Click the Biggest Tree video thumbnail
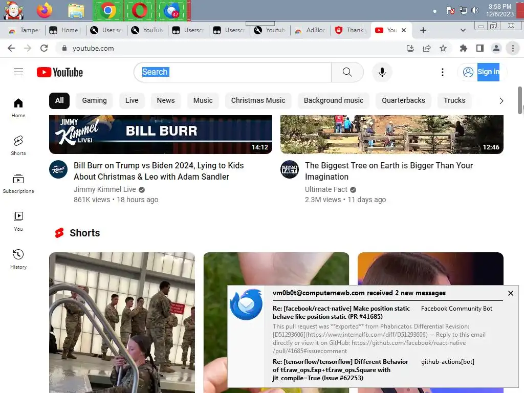Screen dimensions: 524x393 point(391,135)
